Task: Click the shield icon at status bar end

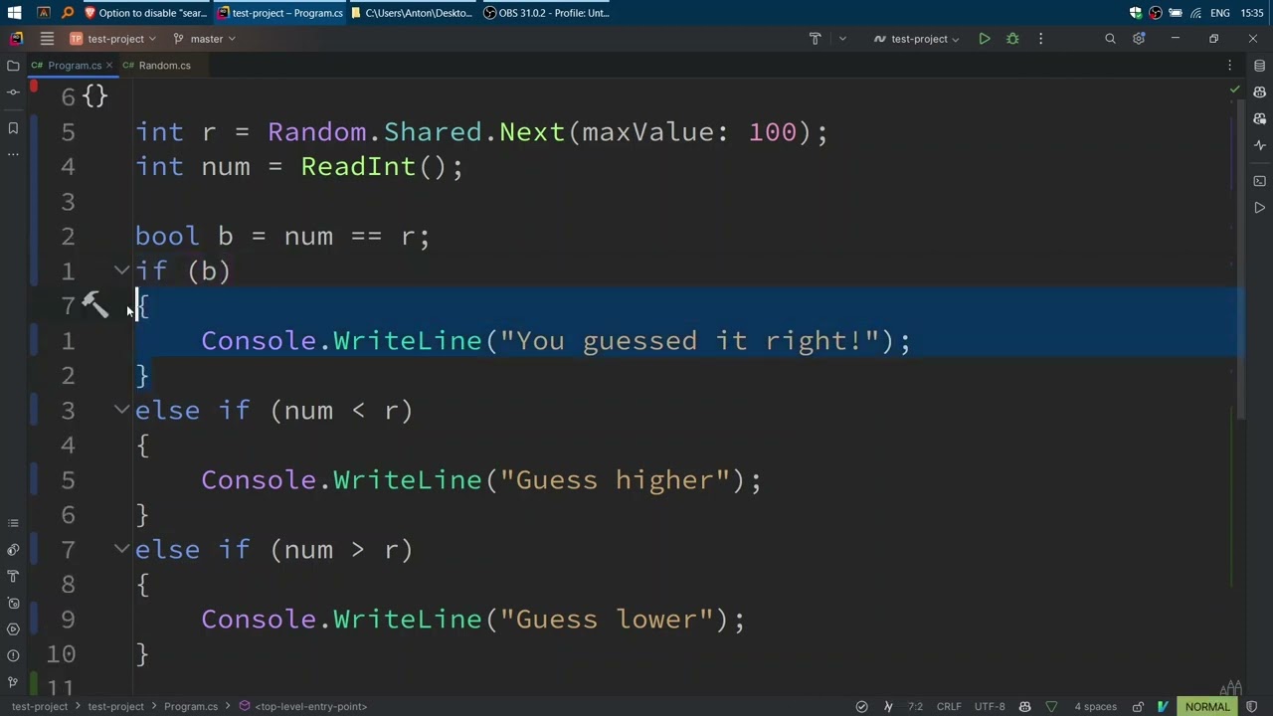Action: 1252,706
